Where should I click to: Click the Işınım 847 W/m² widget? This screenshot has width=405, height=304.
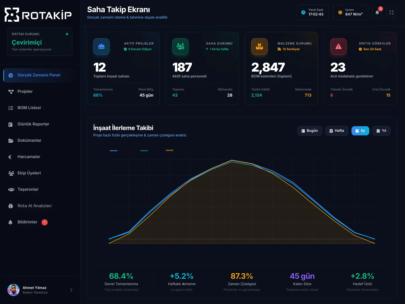pyautogui.click(x=350, y=12)
